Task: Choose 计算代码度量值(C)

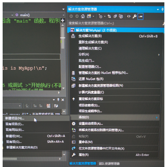Action: [x=115, y=92]
